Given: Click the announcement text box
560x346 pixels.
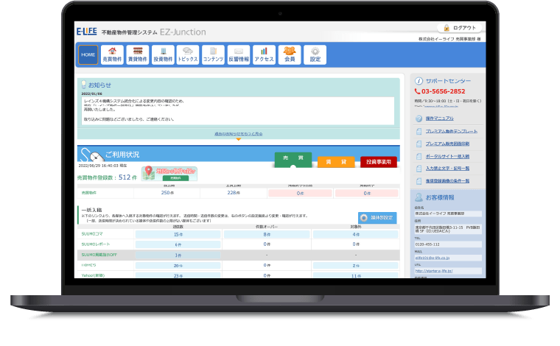Looking at the screenshot, I should pos(238,110).
